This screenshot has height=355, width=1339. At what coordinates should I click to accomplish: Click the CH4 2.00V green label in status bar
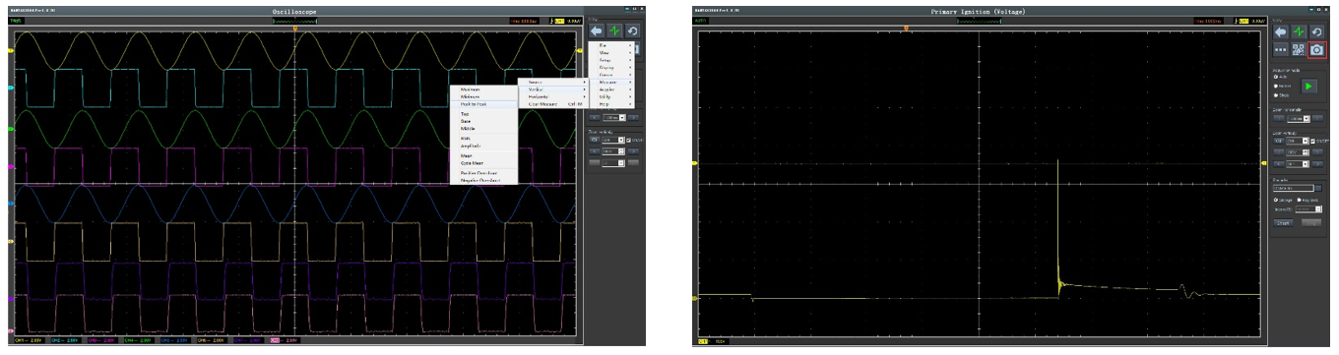(139, 340)
